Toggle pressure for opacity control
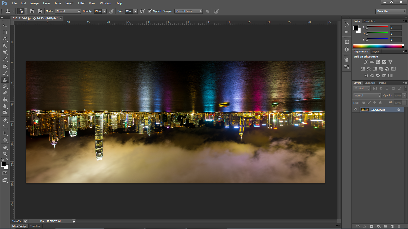The width and height of the screenshot is (408, 229). (x=111, y=11)
